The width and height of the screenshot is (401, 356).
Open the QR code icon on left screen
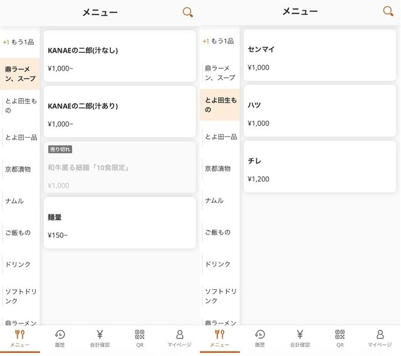coord(140,338)
